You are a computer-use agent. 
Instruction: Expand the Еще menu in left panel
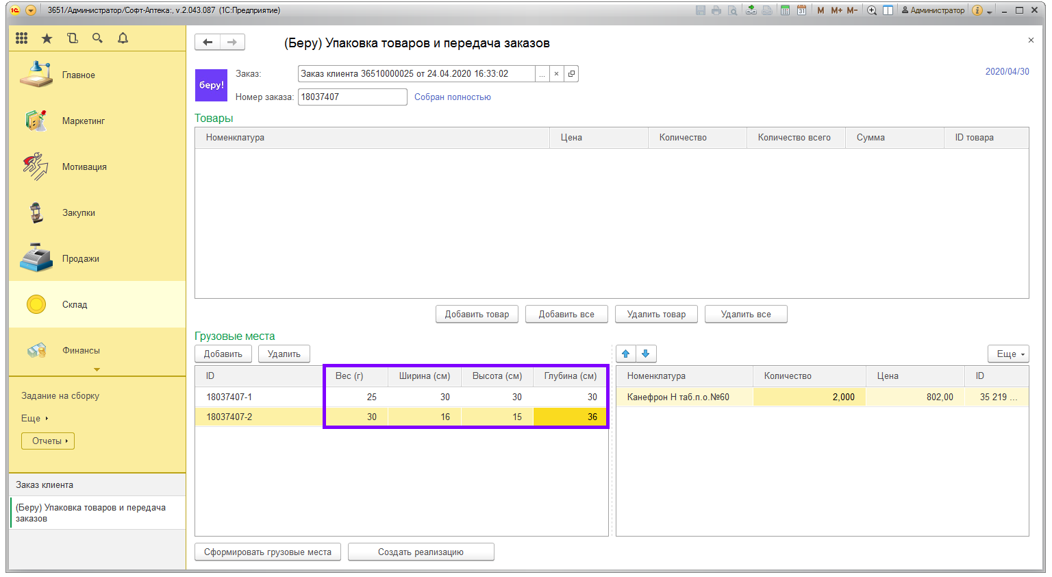pos(34,418)
